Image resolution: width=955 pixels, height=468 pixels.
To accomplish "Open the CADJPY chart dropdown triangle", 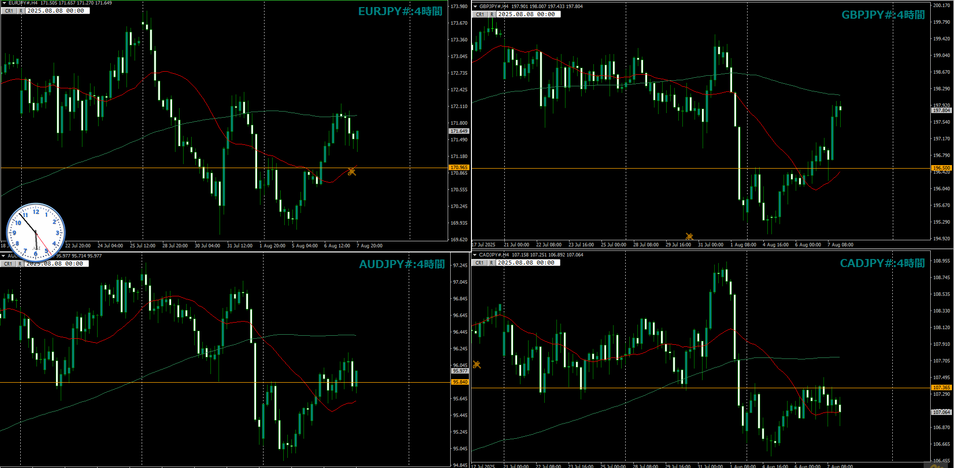I will 475,255.
